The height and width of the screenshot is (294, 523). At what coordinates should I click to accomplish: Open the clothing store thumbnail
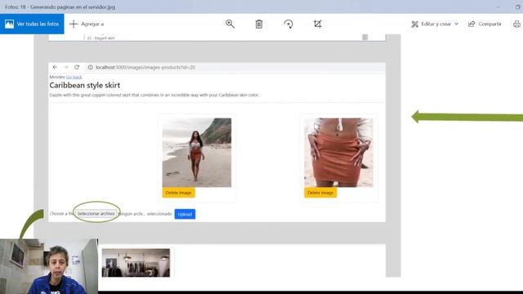click(x=136, y=263)
